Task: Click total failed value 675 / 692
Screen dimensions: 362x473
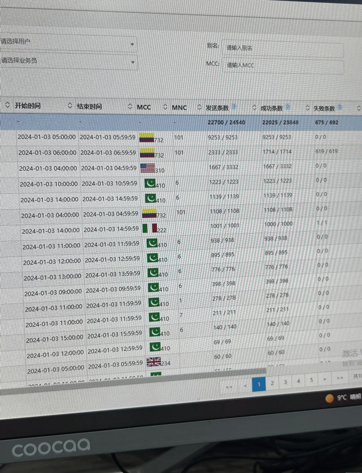Action: coord(326,122)
